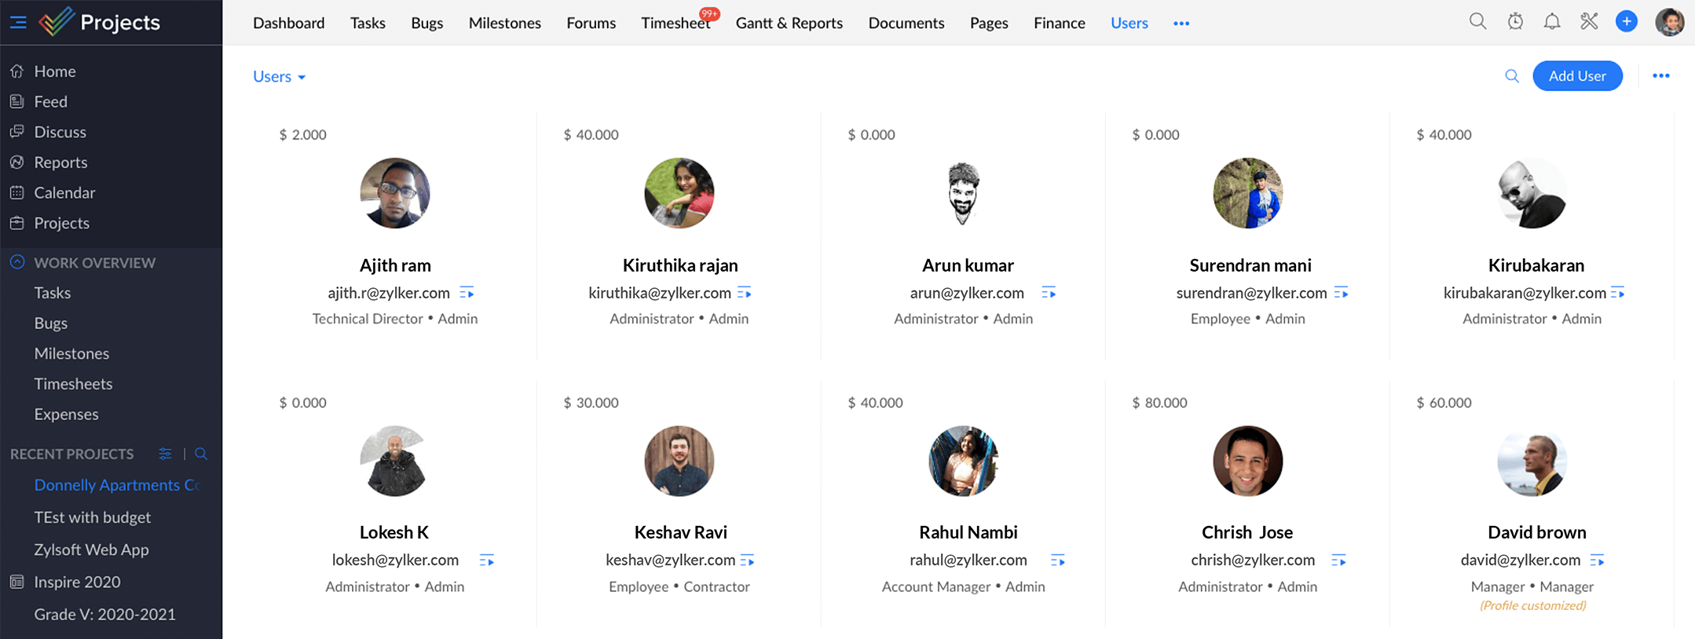Click the hamburger menu icon beside Projects

coord(18,22)
